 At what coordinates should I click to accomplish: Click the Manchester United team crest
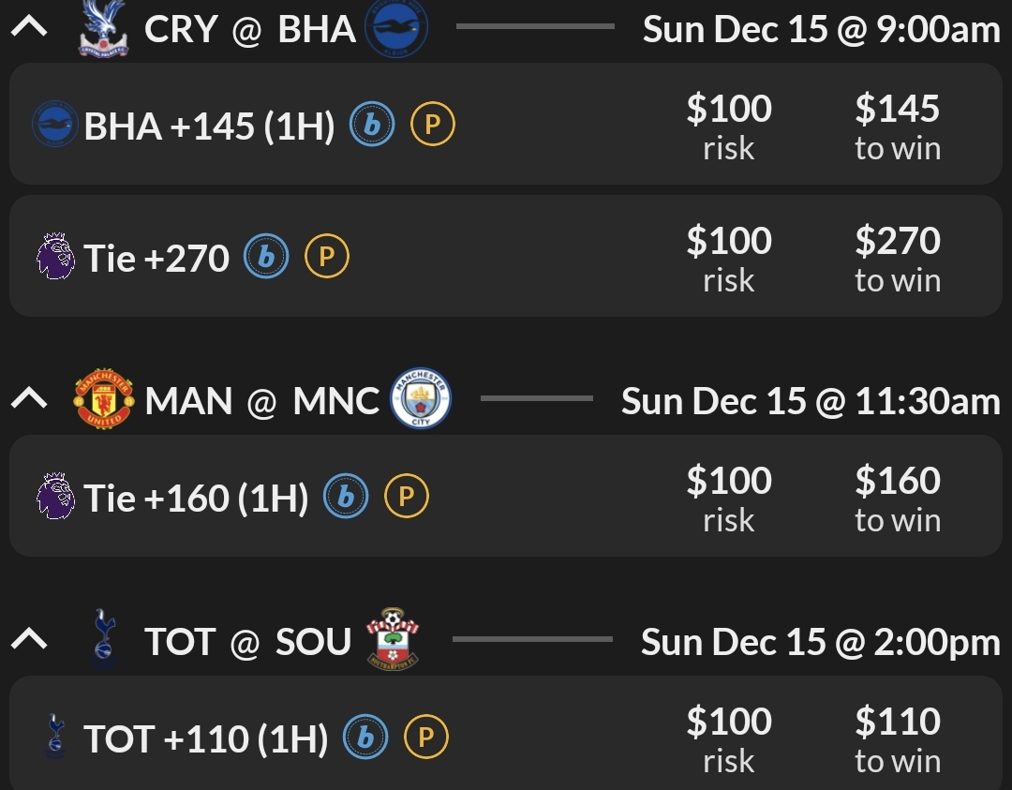coord(104,399)
